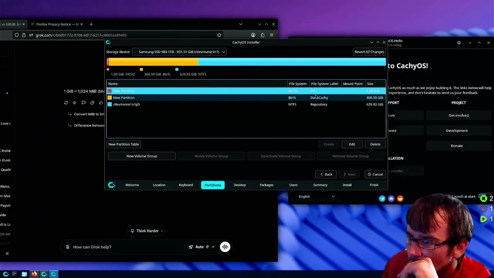This screenshot has height=278, width=494.
Task: Click the CachyOS Installer title bar icon
Action: (x=108, y=42)
